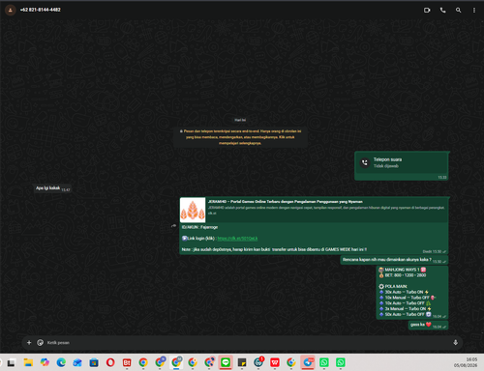The height and width of the screenshot is (371, 484).
Task: Open Microsoft Store from taskbar
Action: 94,363
